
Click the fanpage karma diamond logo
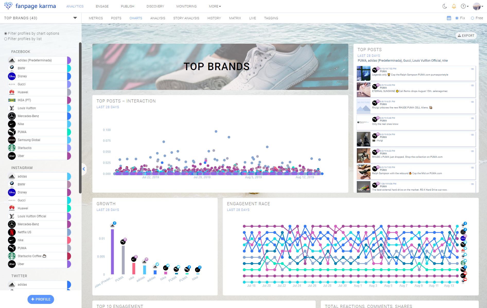coord(8,6)
